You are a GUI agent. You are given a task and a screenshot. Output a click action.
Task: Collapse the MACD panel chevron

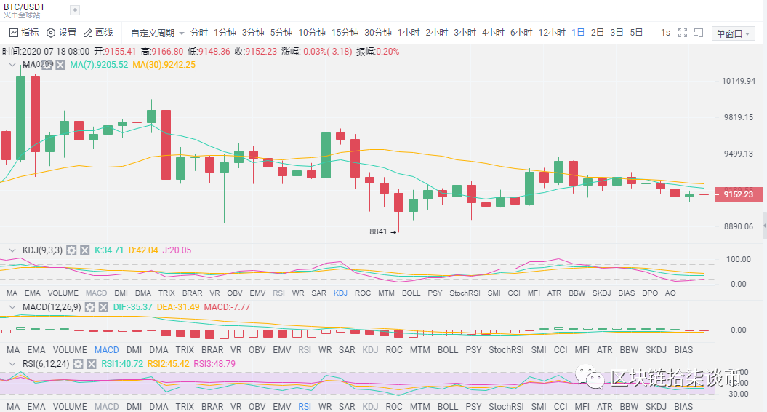coord(11,307)
